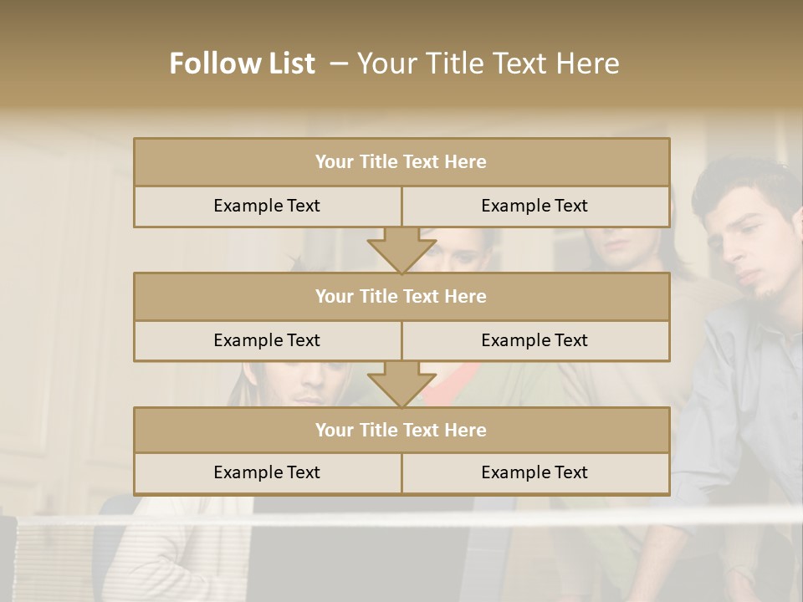This screenshot has width=803, height=602.
Task: Click the first block's "Your Title Text Here" header
Action: [401, 162]
